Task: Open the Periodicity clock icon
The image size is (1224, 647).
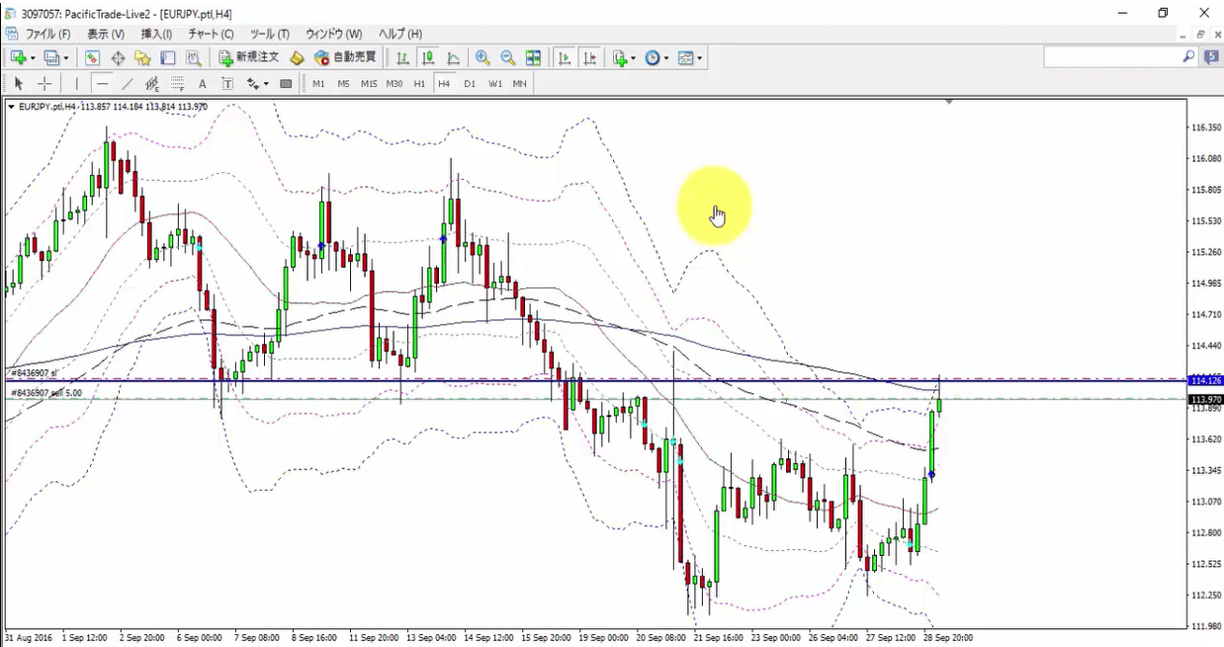Action: pos(653,58)
